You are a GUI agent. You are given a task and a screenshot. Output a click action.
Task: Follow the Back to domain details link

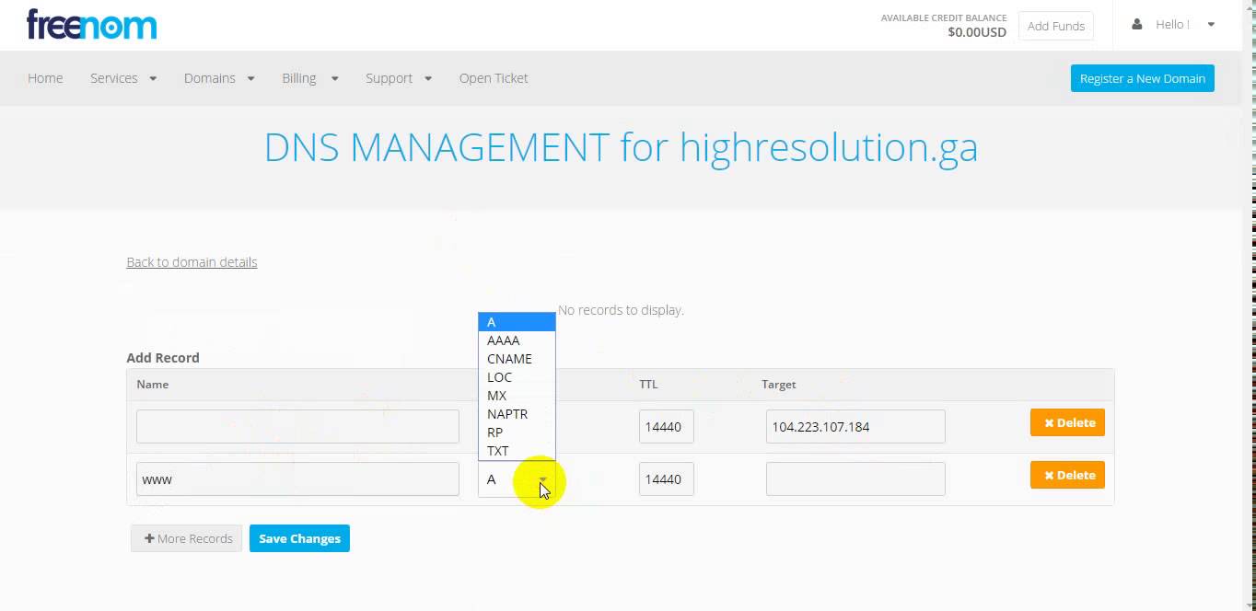coord(192,262)
